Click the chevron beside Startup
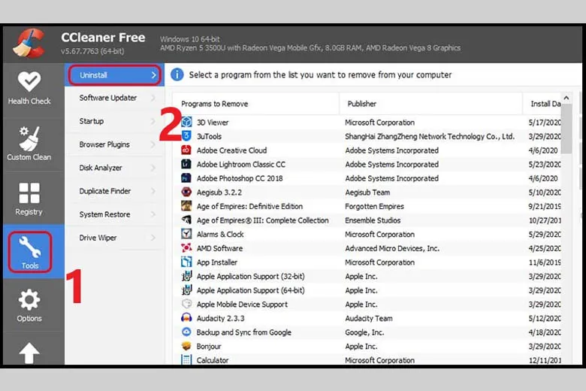This screenshot has width=586, height=391. [x=153, y=121]
